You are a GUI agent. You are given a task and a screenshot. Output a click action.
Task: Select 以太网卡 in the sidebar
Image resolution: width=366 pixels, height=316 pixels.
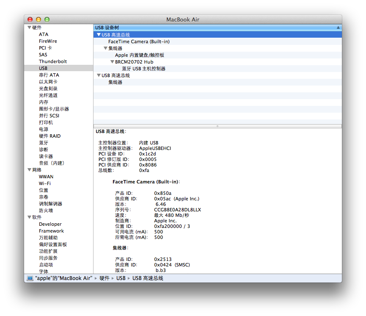48,82
